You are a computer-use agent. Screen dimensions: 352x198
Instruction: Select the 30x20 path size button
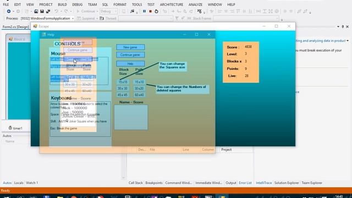(x=139, y=89)
